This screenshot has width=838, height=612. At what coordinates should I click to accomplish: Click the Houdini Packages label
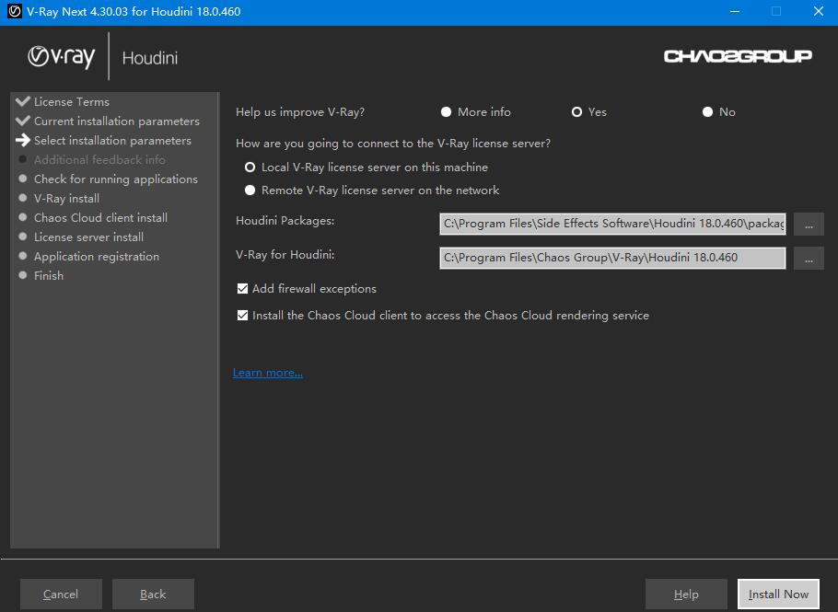tap(285, 221)
